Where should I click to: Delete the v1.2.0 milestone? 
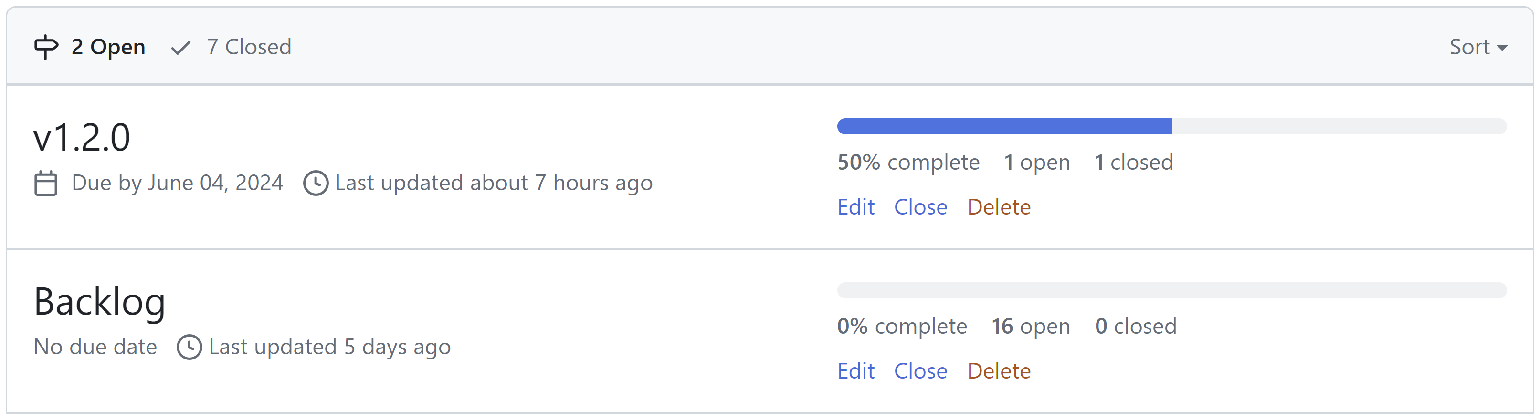pos(999,207)
